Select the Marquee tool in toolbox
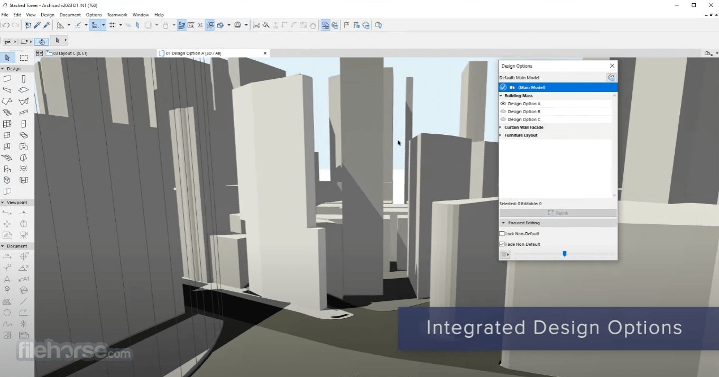Screen dimensions: 719x377 24,58
